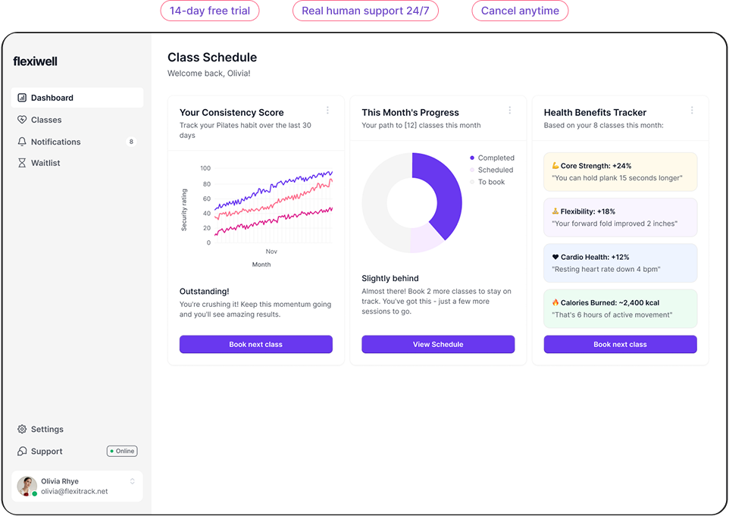729x516 pixels.
Task: Click the Support person icon
Action: point(21,451)
